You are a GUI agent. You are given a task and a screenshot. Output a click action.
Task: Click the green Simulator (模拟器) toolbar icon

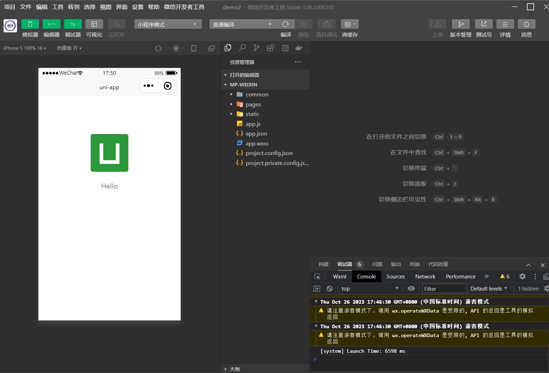click(30, 24)
